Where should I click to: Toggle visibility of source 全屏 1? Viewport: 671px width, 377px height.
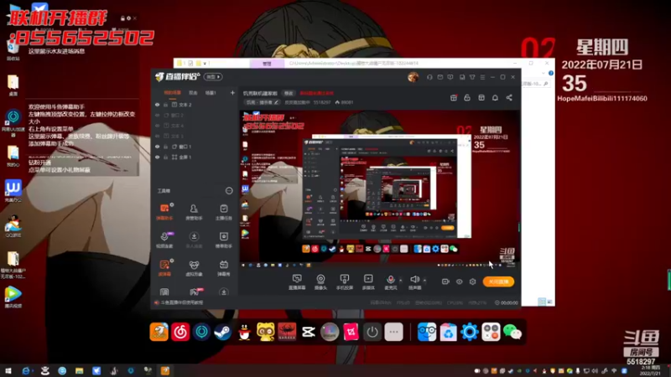click(x=158, y=158)
